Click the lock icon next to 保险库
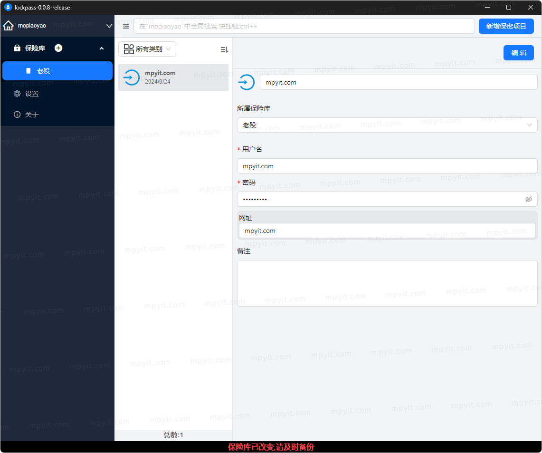542x453 pixels. tap(17, 48)
